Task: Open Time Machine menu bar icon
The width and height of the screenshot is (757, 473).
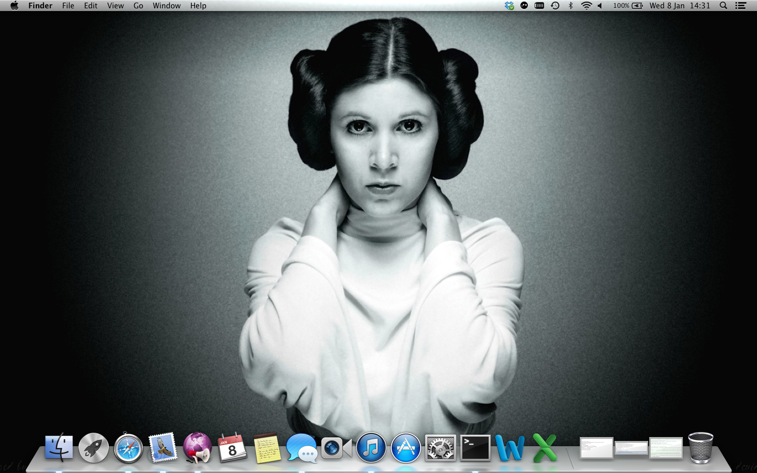Action: (x=555, y=6)
